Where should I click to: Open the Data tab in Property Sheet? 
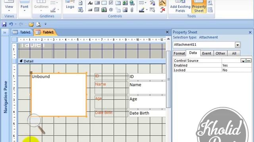(193, 53)
